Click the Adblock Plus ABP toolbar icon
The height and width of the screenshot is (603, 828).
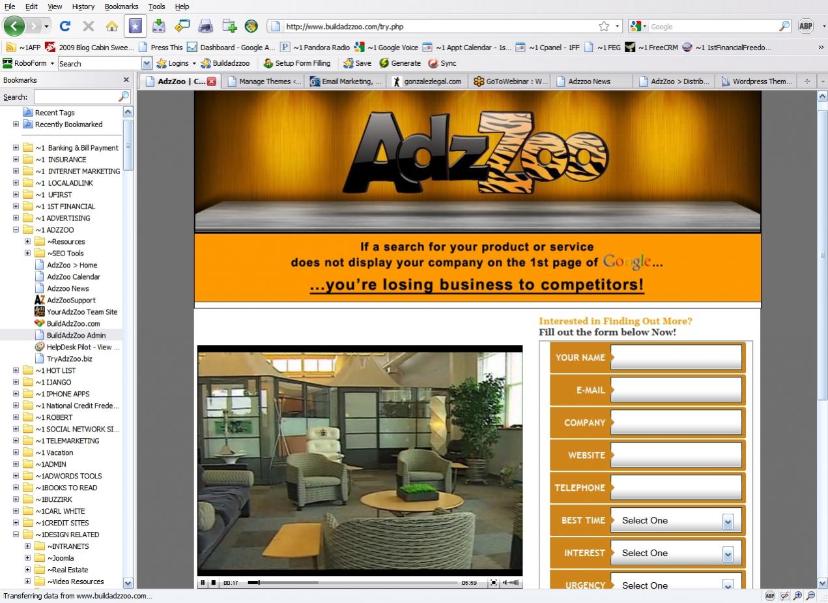[x=805, y=26]
